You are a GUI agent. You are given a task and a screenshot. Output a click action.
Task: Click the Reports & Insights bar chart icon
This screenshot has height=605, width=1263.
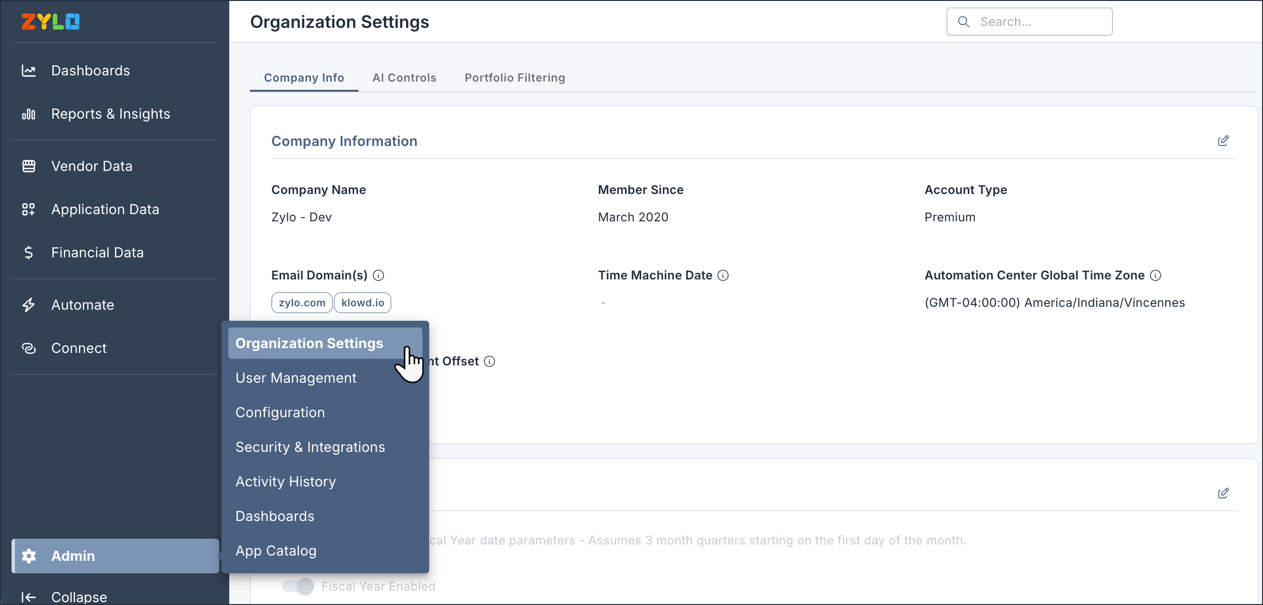(28, 114)
